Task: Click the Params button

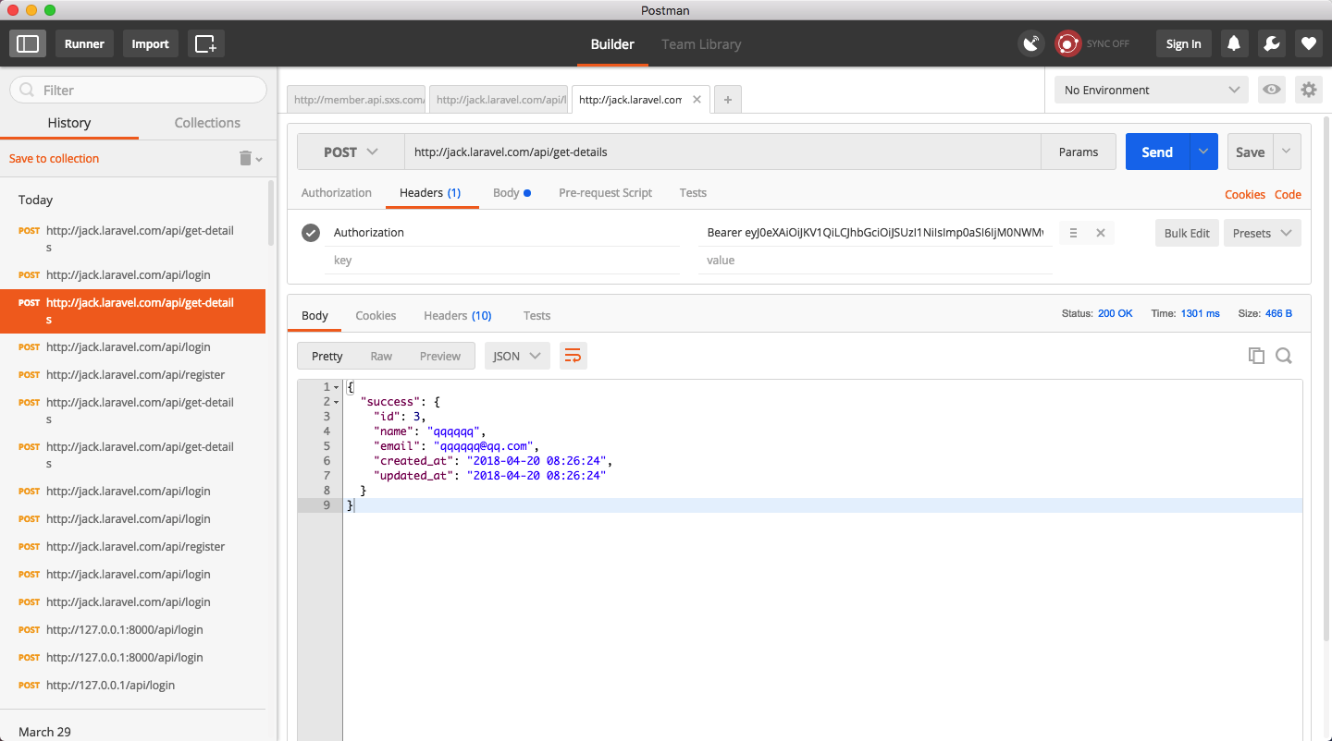Action: tap(1079, 152)
